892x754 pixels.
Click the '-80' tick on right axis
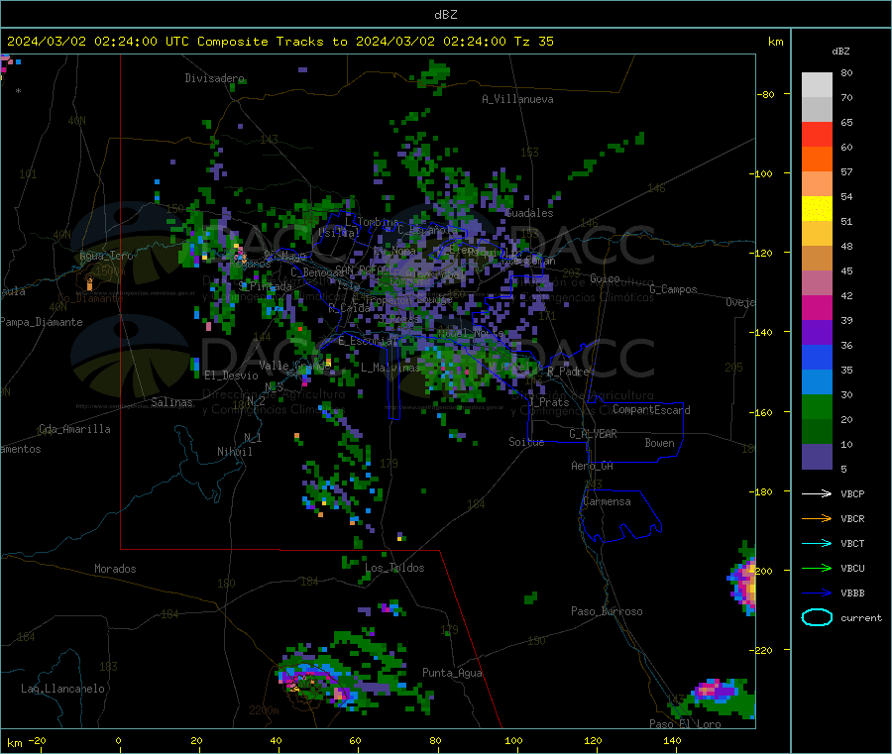point(766,94)
